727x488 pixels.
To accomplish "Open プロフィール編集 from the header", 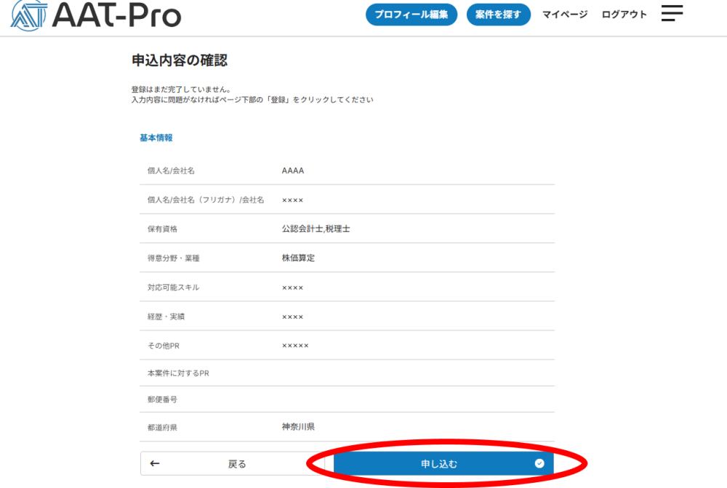I will (x=411, y=15).
